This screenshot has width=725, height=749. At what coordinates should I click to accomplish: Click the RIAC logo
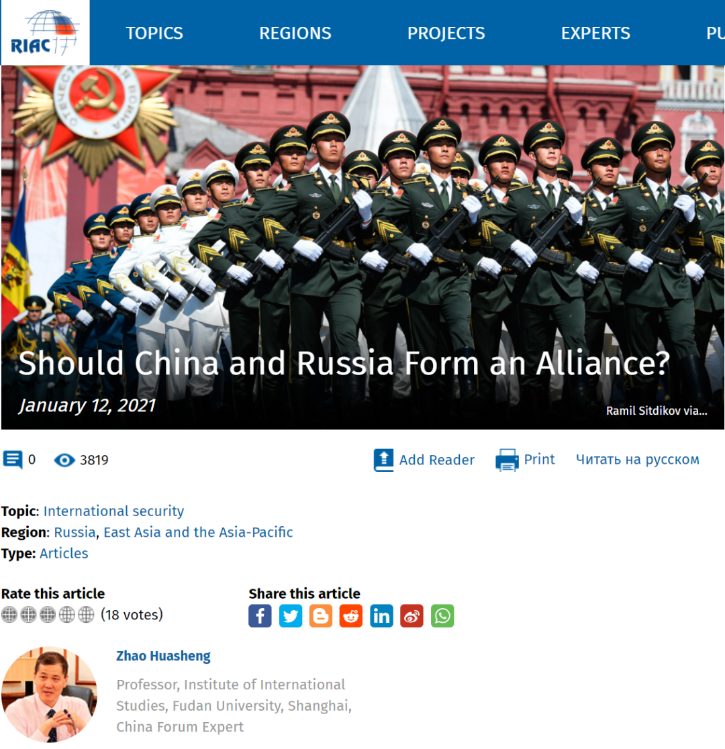pyautogui.click(x=44, y=32)
